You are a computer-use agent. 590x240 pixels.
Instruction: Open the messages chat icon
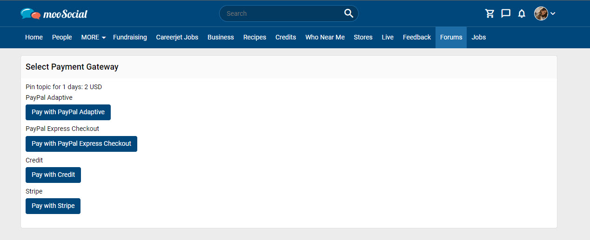point(506,13)
